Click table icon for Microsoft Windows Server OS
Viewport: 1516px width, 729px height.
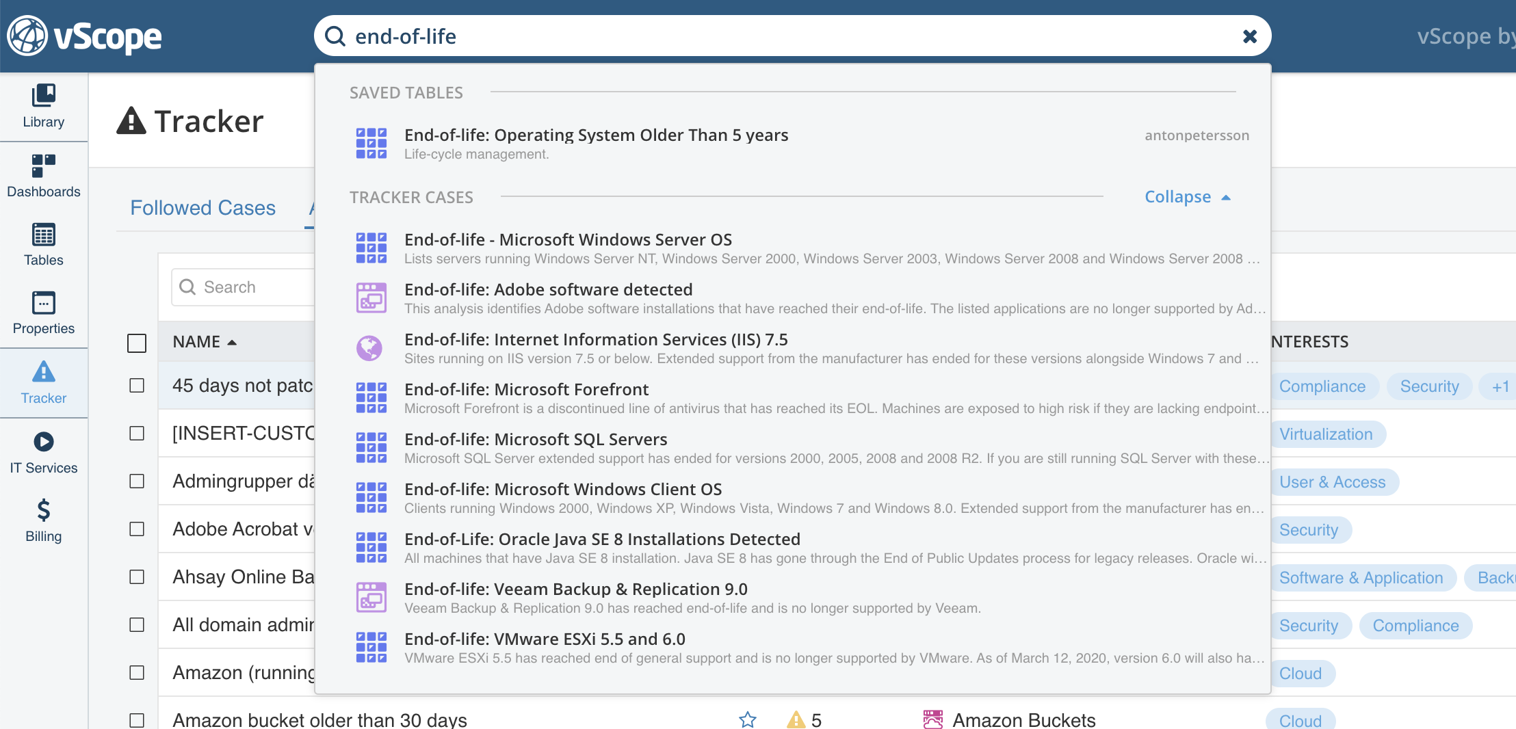[371, 248]
